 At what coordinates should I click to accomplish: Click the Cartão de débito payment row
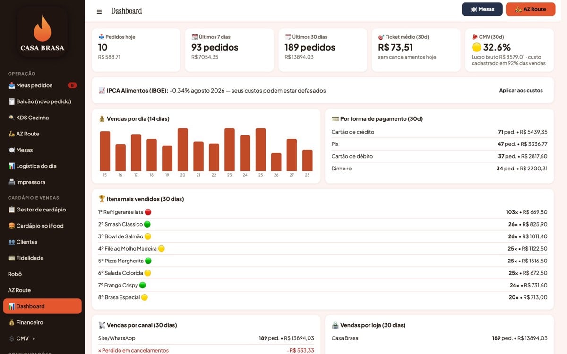click(439, 156)
